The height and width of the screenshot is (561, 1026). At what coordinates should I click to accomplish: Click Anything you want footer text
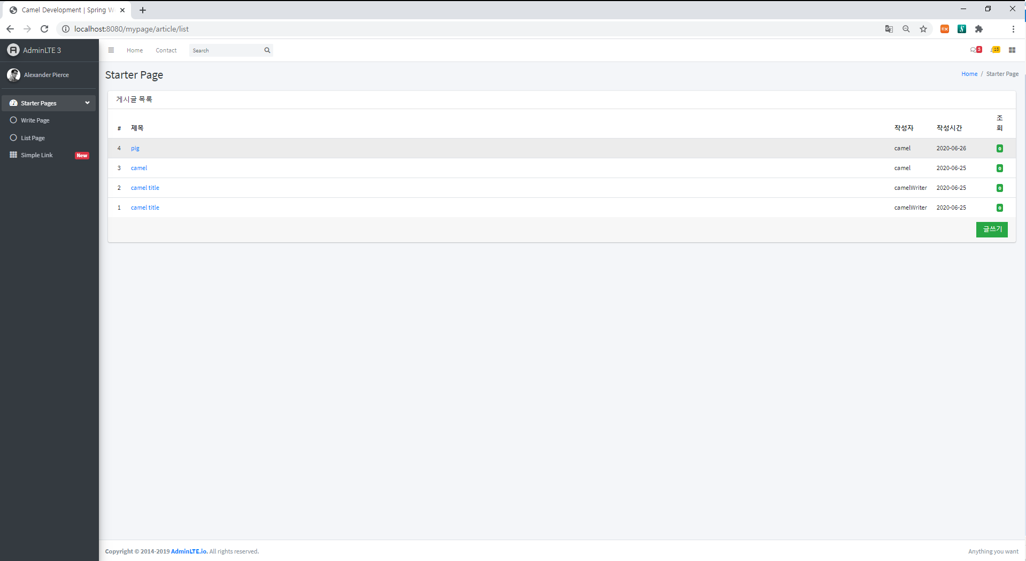point(993,551)
